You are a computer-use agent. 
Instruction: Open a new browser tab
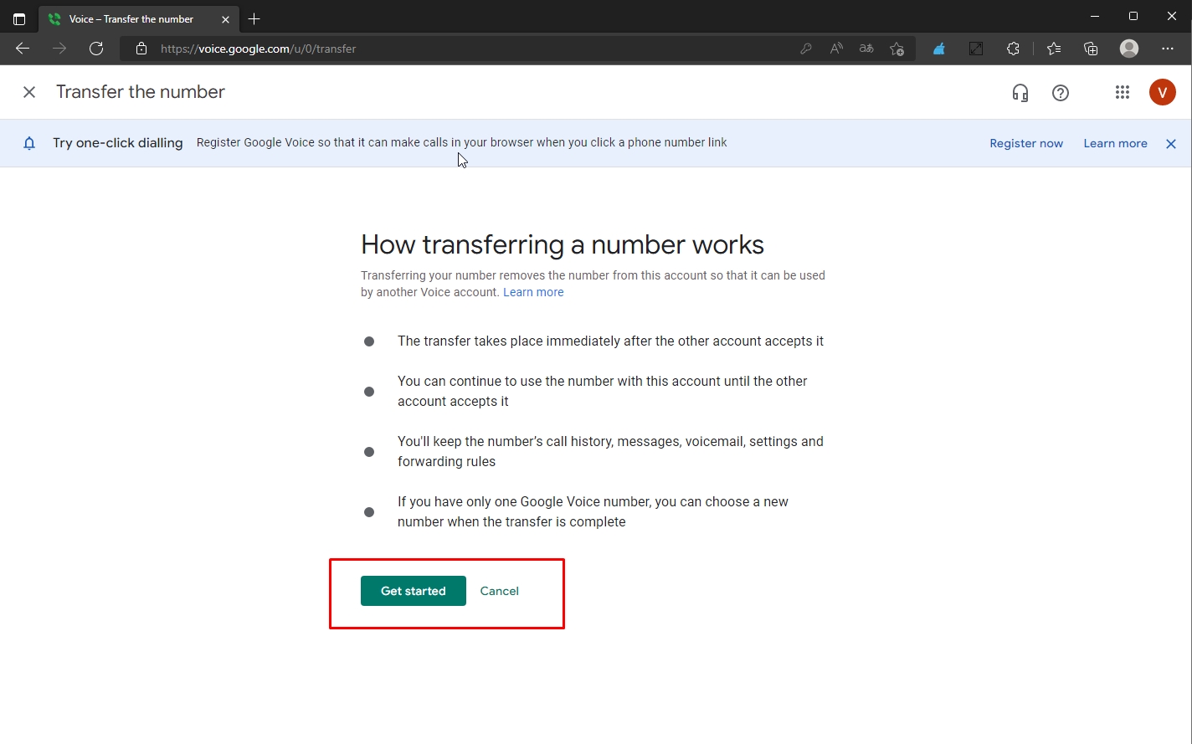(x=254, y=18)
